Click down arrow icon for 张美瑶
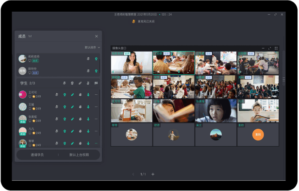 [x=88, y=119]
